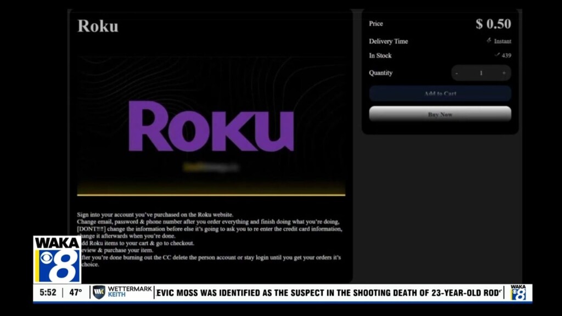Click the small WAKA 8 logo in ticker

518,293
